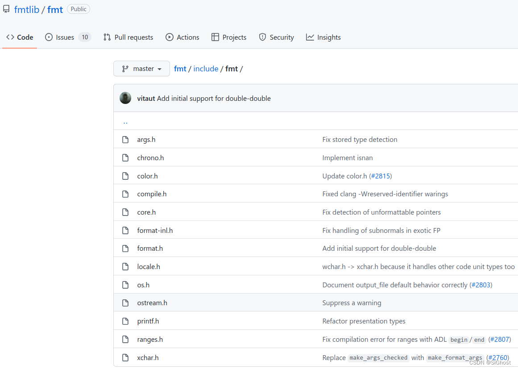
Task: Click vitaut's profile avatar
Action: coord(125,98)
